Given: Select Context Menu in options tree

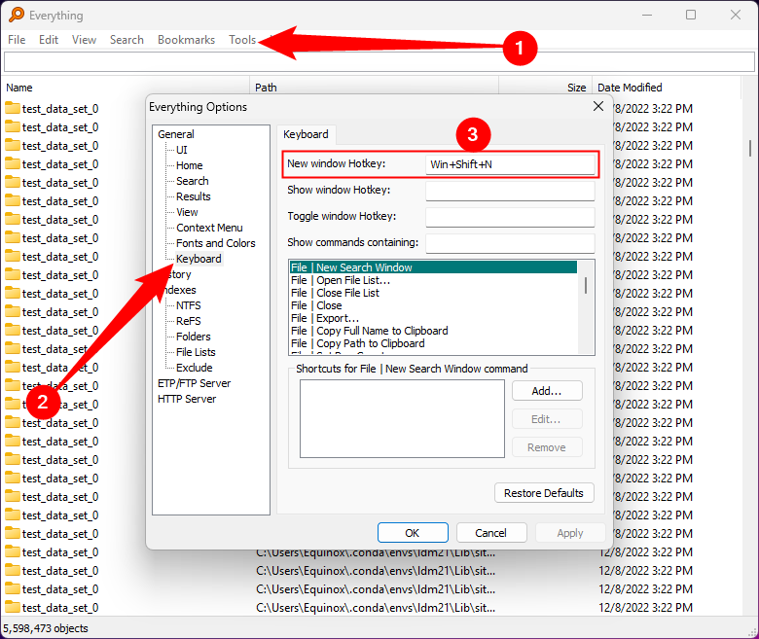Looking at the screenshot, I should [x=209, y=228].
